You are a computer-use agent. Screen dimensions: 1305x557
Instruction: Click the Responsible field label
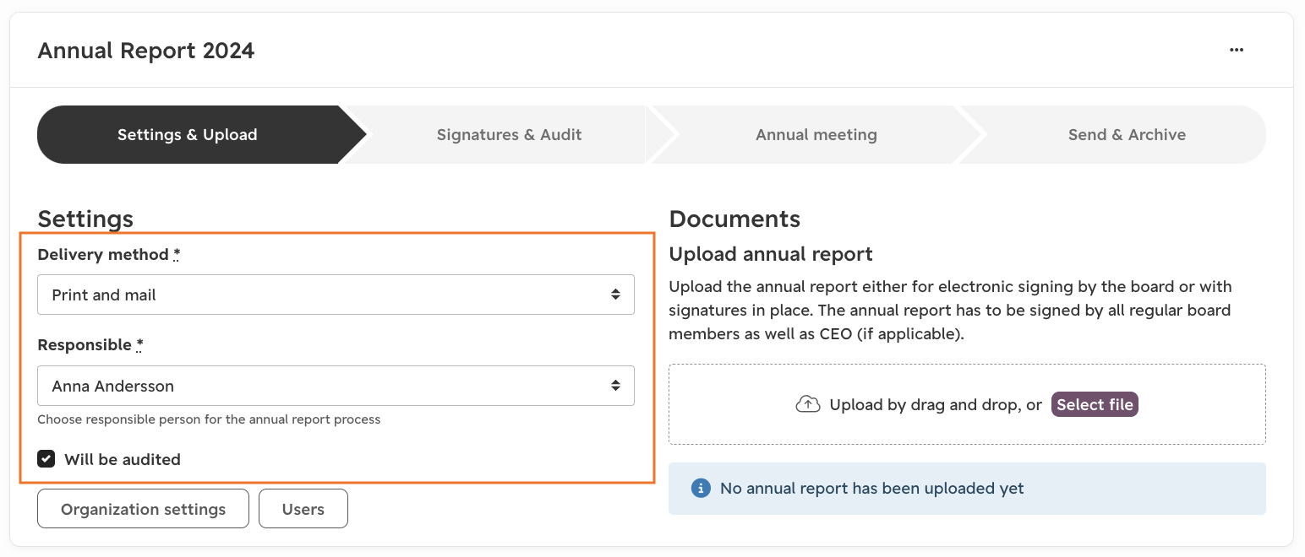tap(90, 345)
